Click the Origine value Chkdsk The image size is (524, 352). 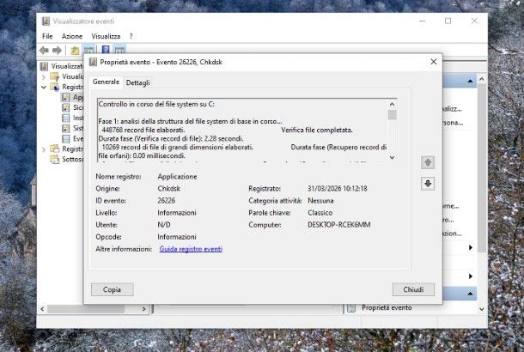[168, 189]
